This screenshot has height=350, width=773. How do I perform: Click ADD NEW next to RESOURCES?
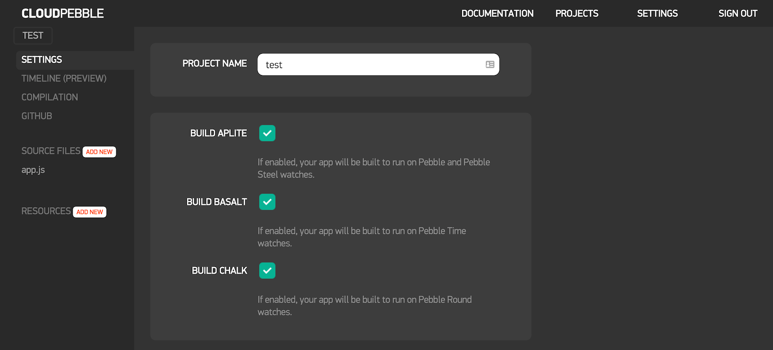point(89,212)
